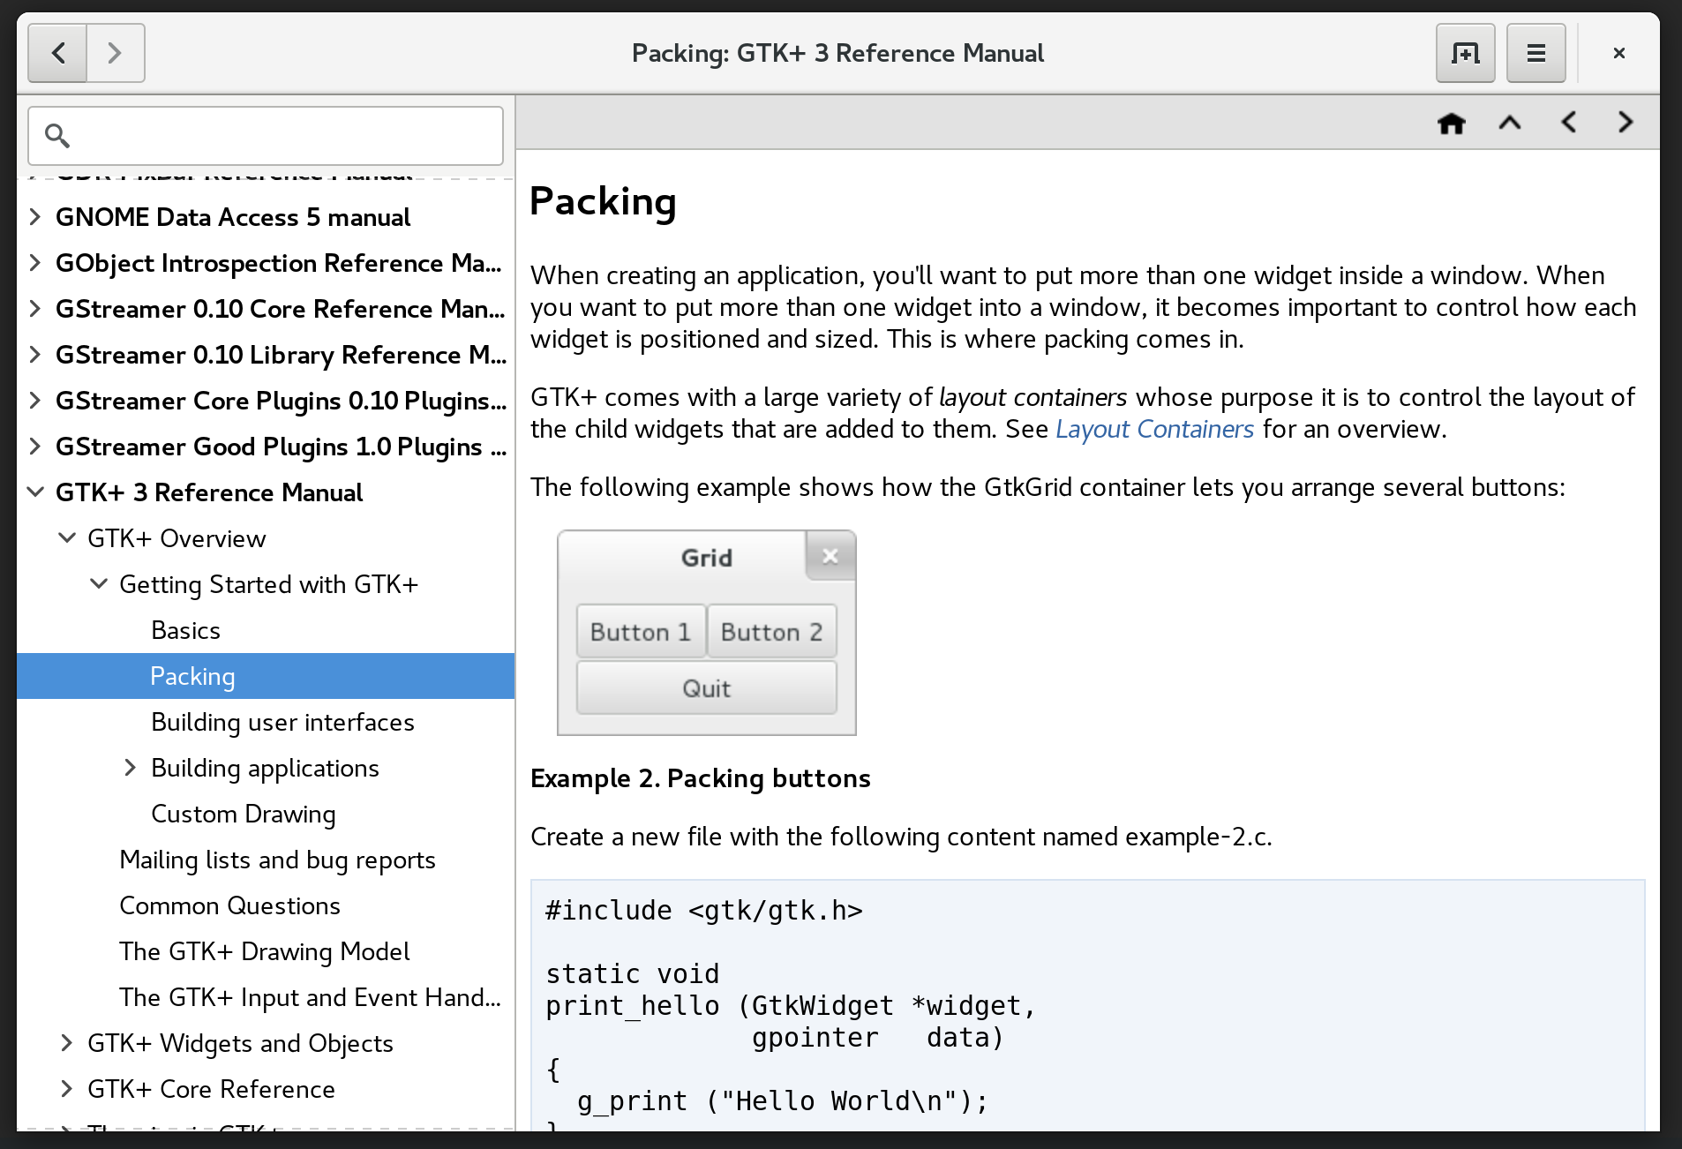Select GTK+ 3 Reference Manual book
Image resolution: width=1682 pixels, height=1149 pixels.
coord(209,492)
